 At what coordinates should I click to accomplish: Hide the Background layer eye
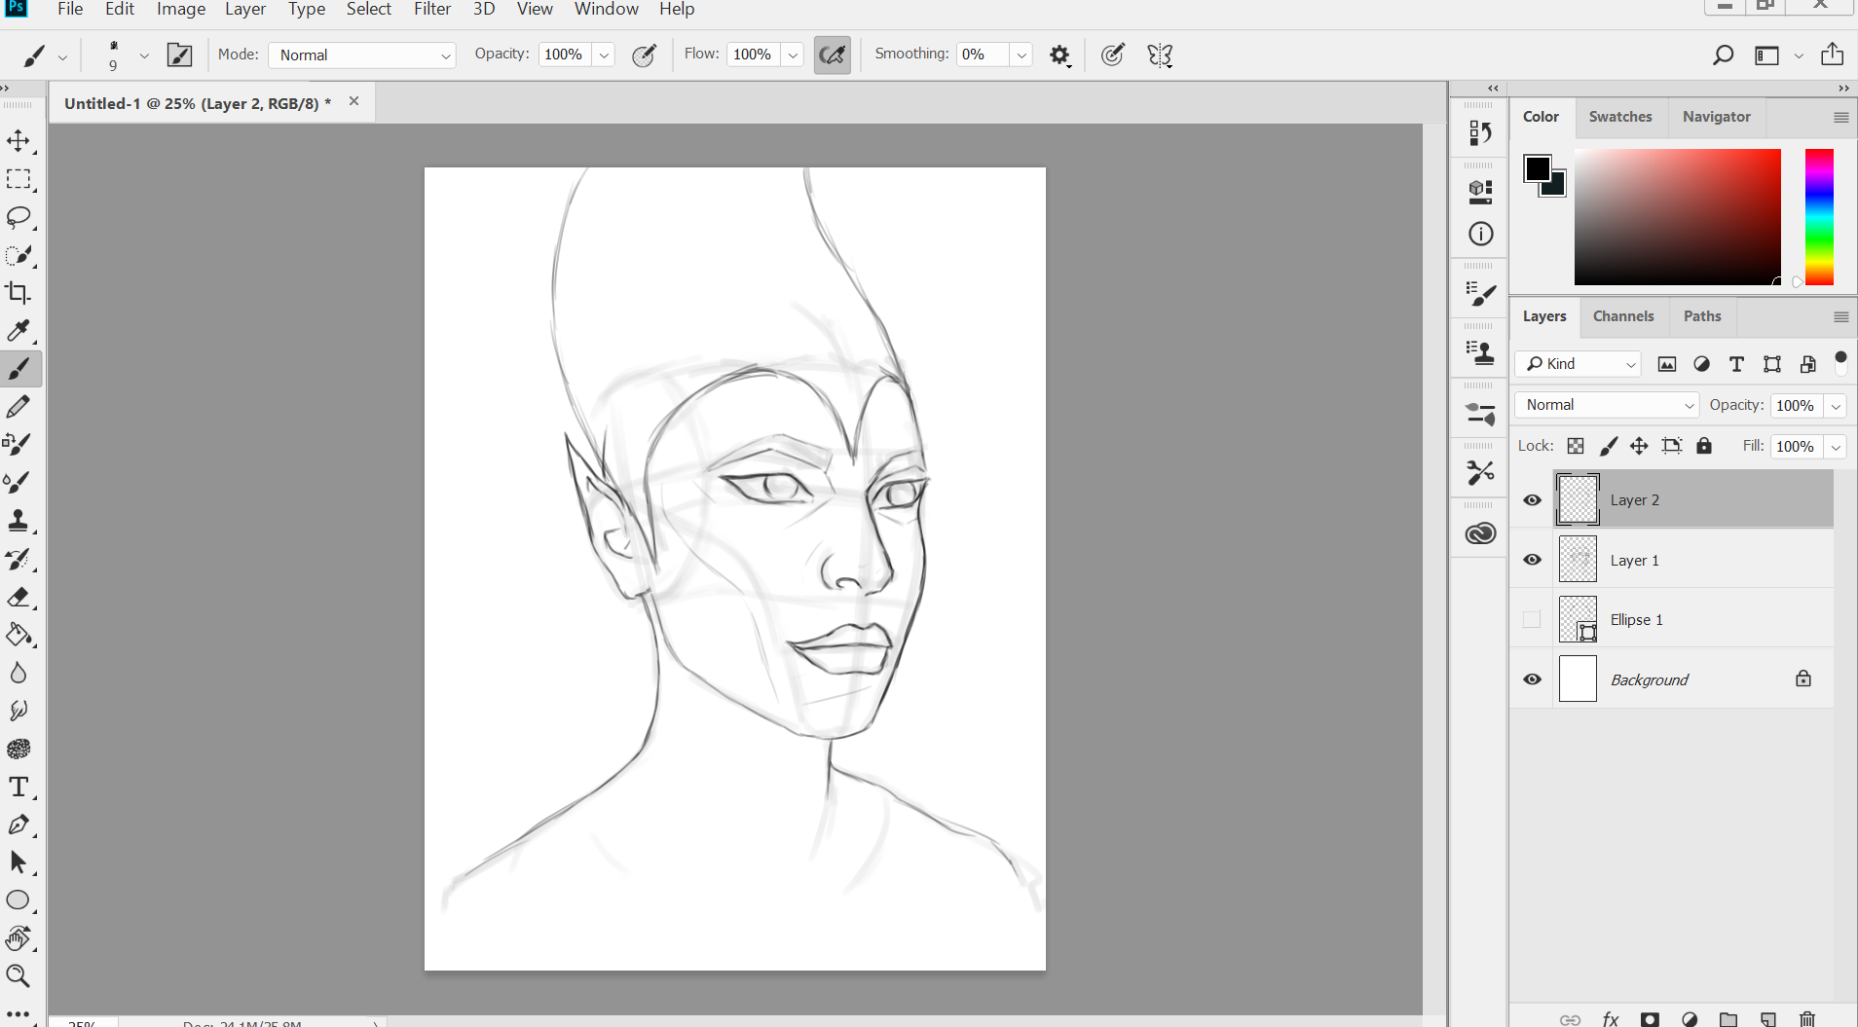1532,679
